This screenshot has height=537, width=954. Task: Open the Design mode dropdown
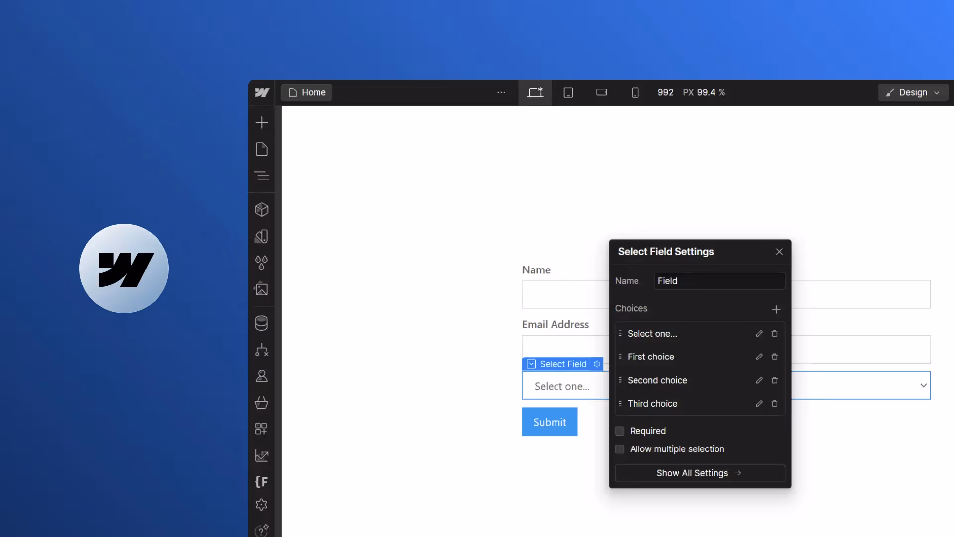[x=913, y=92]
